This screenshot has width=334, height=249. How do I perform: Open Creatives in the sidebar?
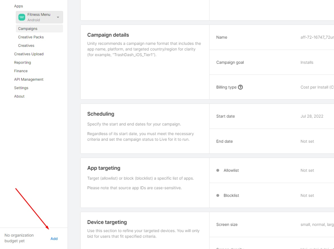(26, 46)
